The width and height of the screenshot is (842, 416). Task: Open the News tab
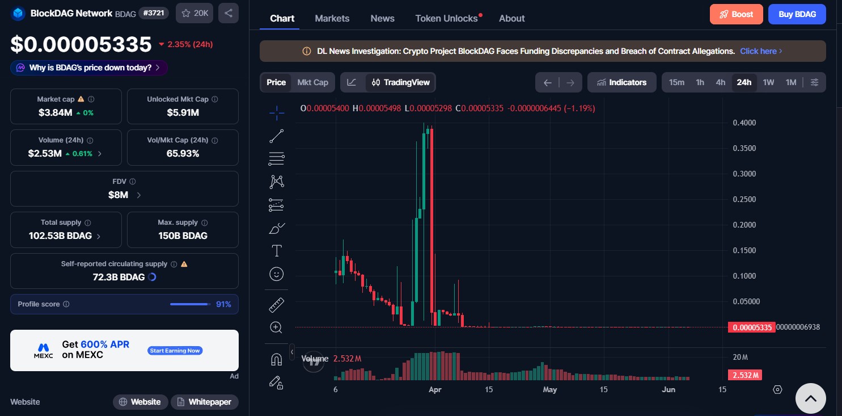383,18
